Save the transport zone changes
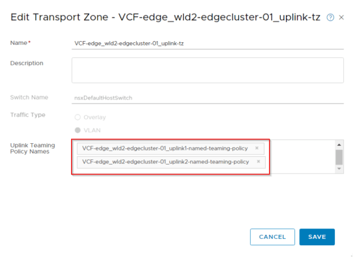 pyautogui.click(x=317, y=237)
